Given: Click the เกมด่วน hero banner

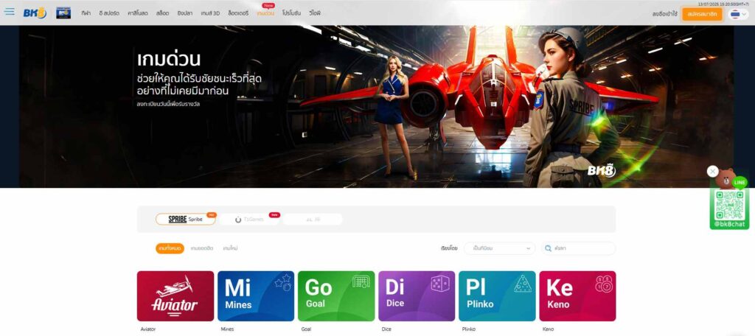Looking at the screenshot, I should 377,106.
